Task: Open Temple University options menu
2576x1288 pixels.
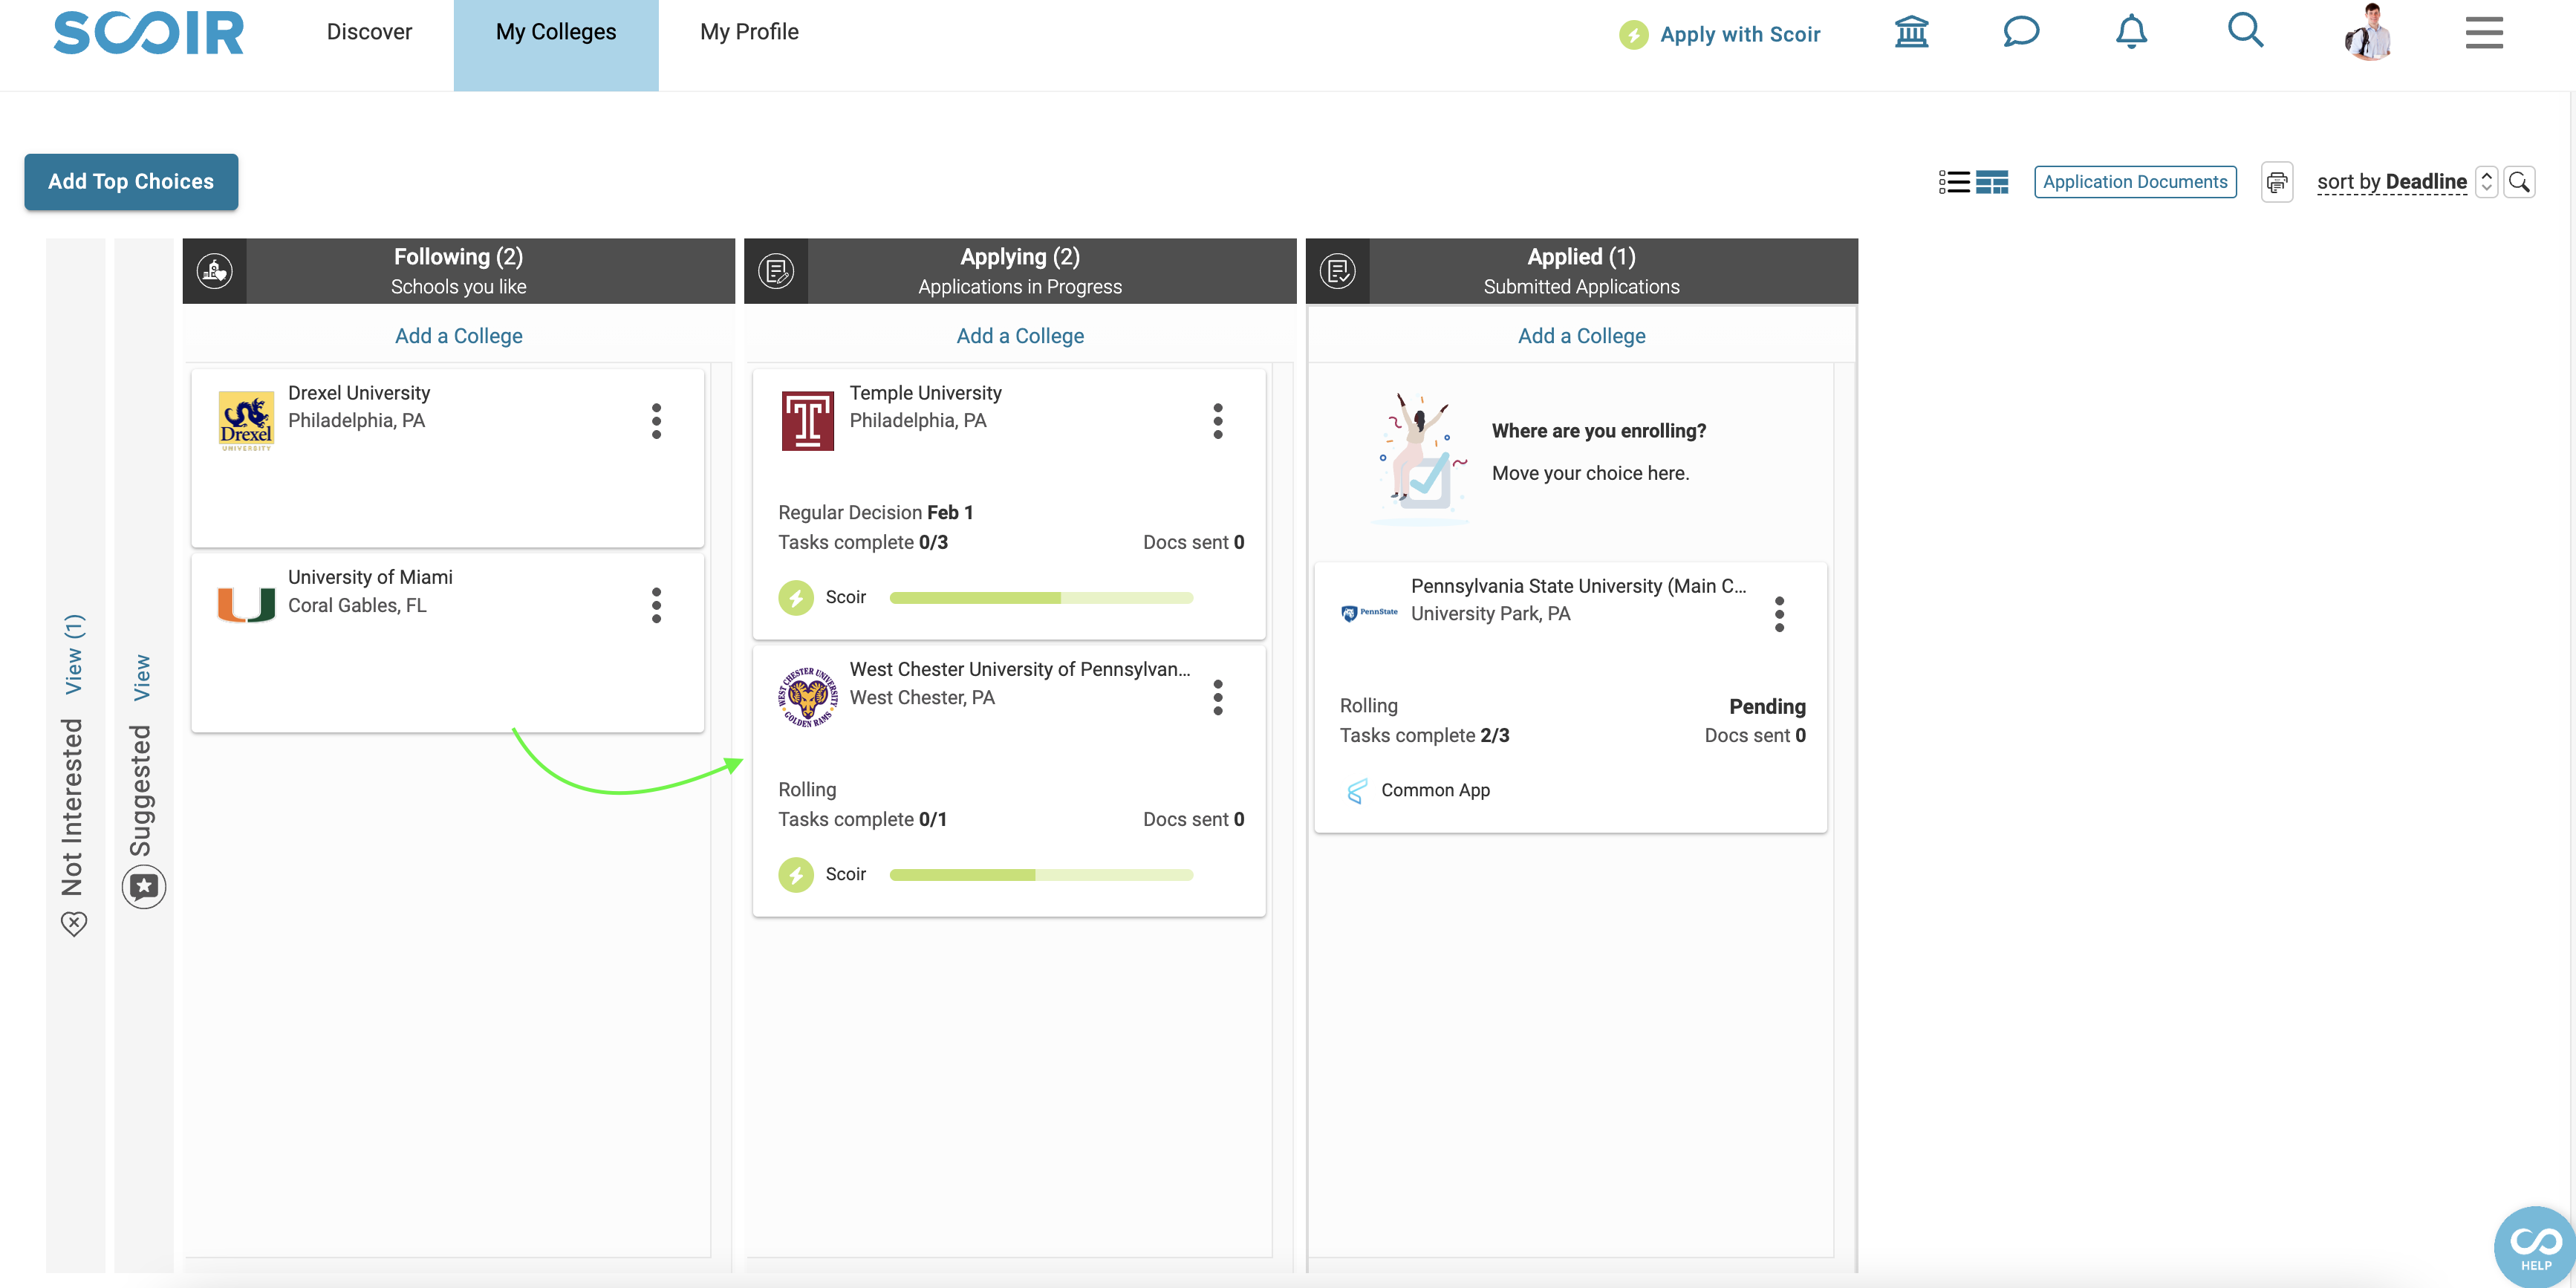Action: pos(1218,421)
